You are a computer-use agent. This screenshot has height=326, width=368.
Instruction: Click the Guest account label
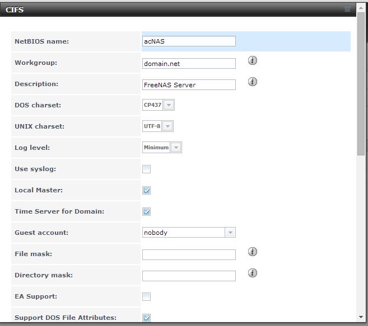coord(41,233)
